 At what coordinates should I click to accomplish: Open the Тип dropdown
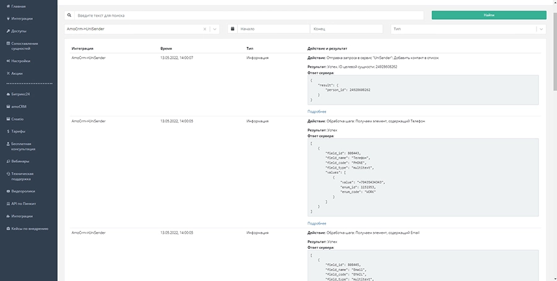pos(468,28)
